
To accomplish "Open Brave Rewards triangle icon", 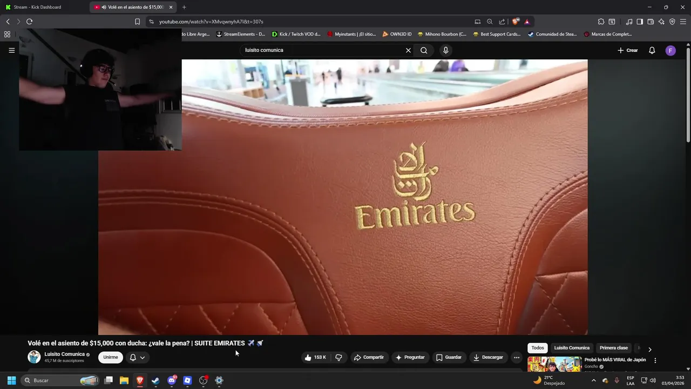I will click(x=527, y=22).
